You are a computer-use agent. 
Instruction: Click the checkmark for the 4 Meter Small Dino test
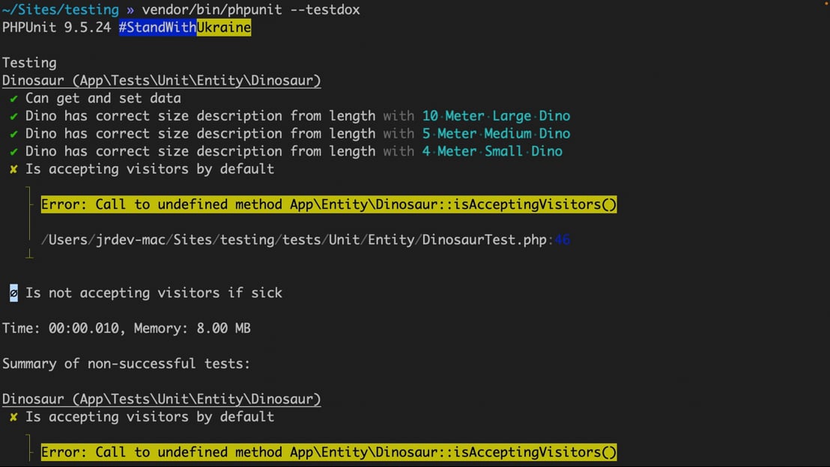(13, 151)
